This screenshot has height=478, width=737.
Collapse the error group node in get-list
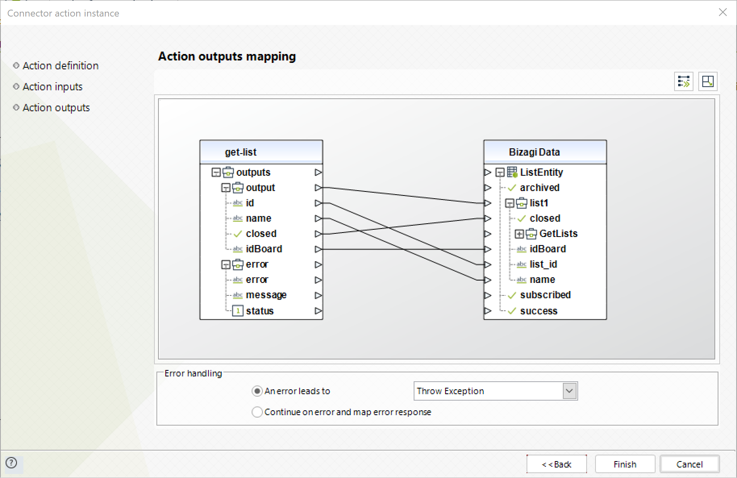pos(226,265)
